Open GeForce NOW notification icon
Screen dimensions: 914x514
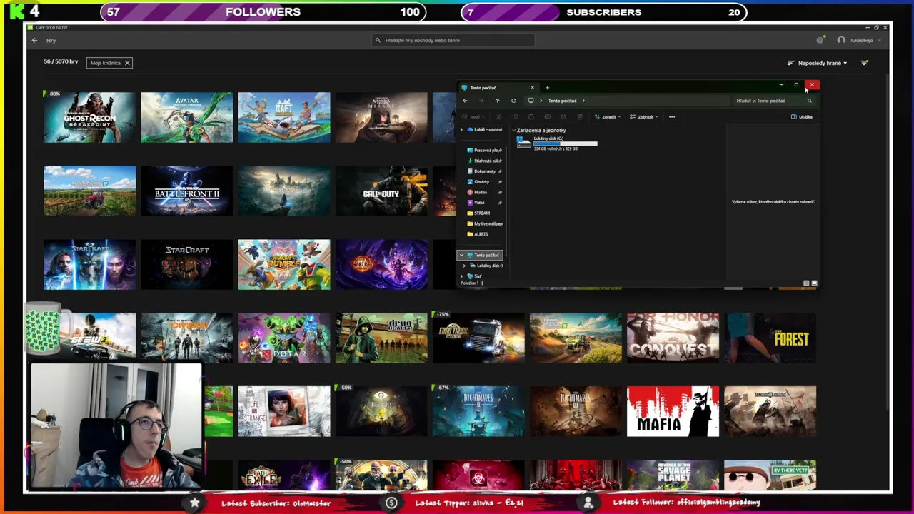click(x=820, y=40)
